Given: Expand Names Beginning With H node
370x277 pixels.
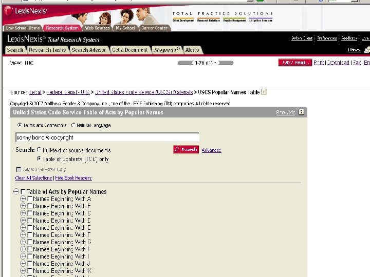Looking at the screenshot, I should point(23,249).
